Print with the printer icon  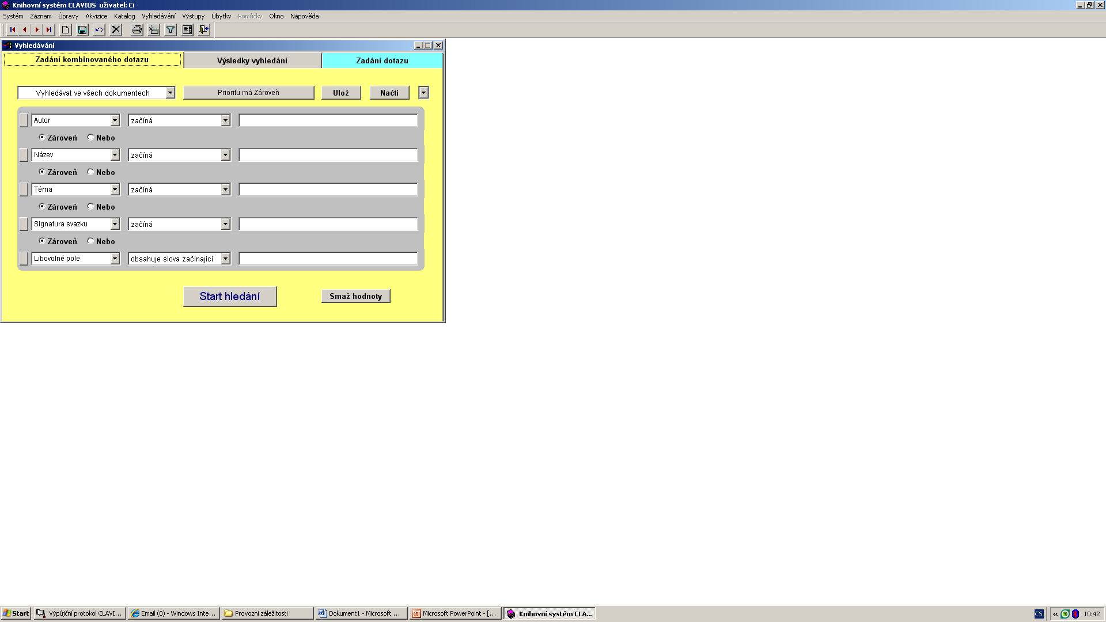coord(137,30)
